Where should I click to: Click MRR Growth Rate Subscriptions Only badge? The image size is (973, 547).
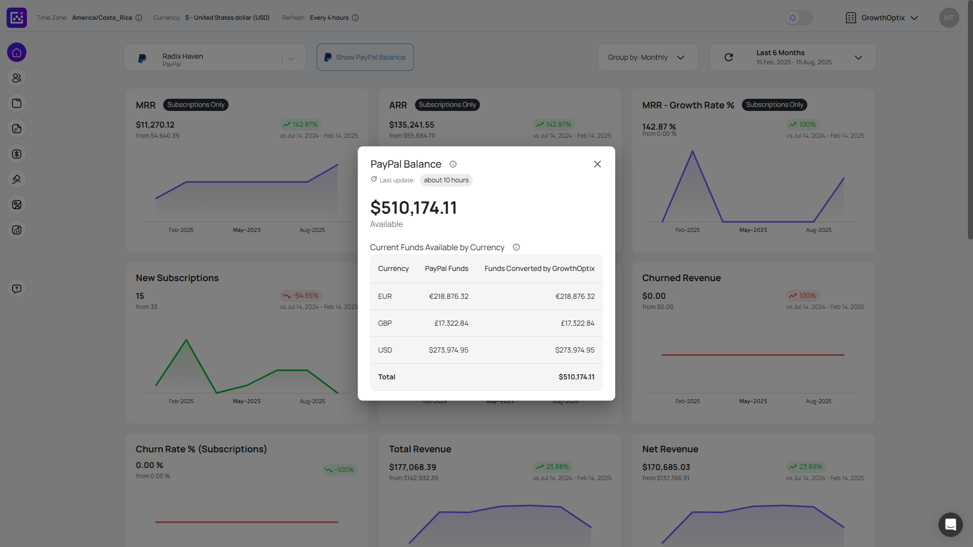pos(774,105)
